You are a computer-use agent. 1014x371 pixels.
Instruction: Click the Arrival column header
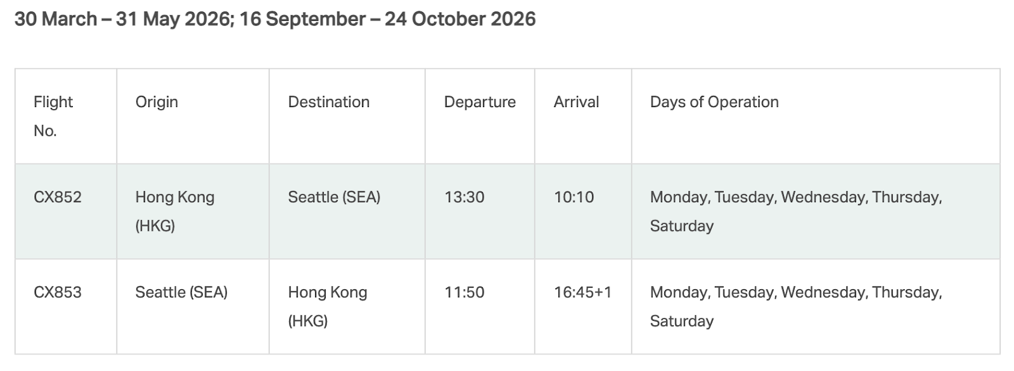[x=576, y=102]
